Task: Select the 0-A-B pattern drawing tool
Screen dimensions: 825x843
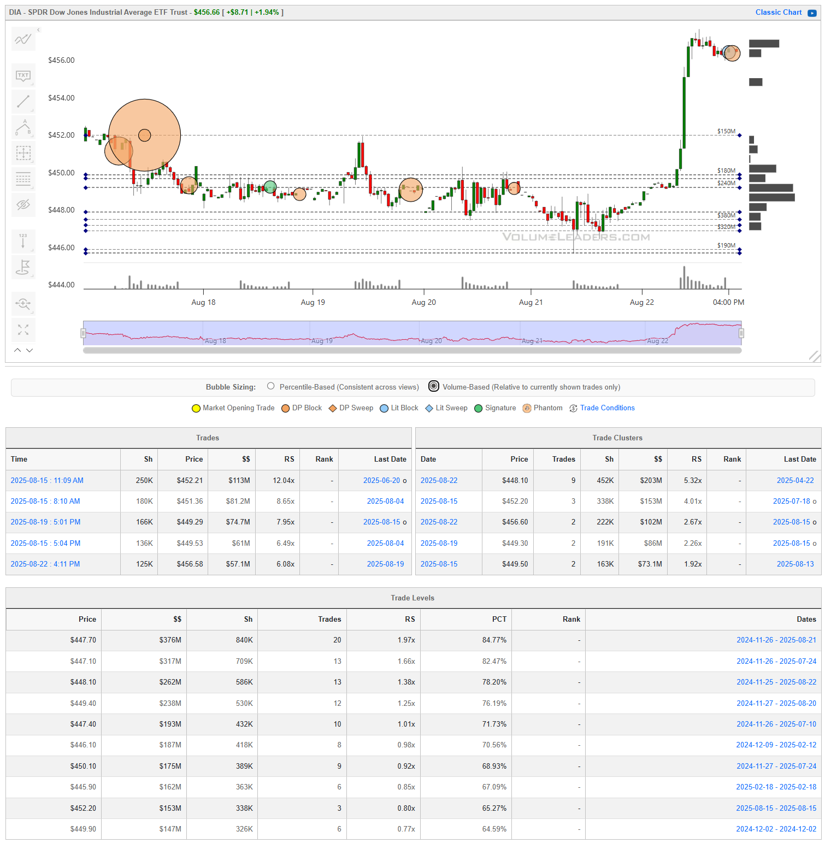Action: click(x=23, y=127)
